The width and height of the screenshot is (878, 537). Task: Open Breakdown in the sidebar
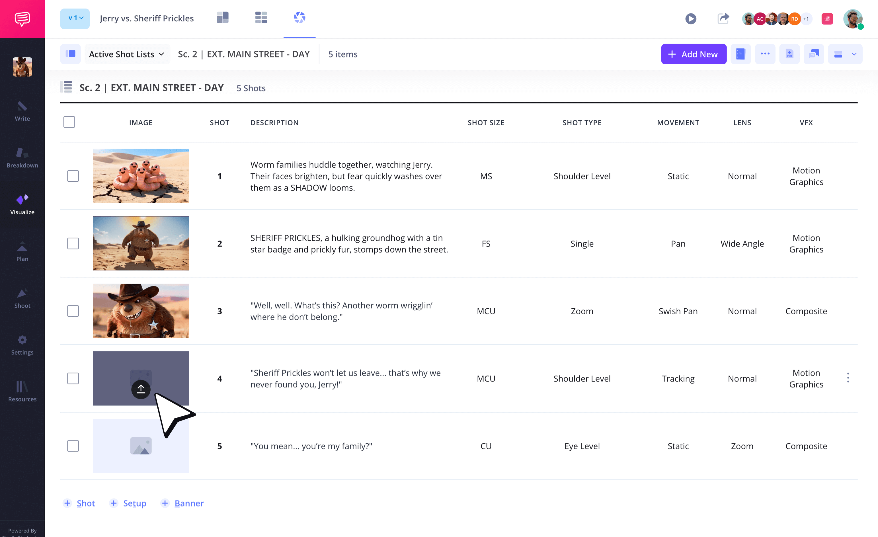click(22, 157)
